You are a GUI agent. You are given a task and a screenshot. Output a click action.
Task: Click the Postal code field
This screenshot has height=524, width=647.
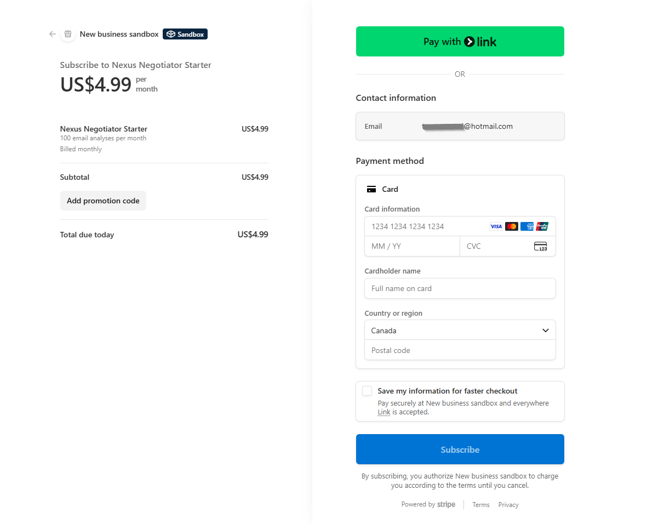(x=460, y=350)
